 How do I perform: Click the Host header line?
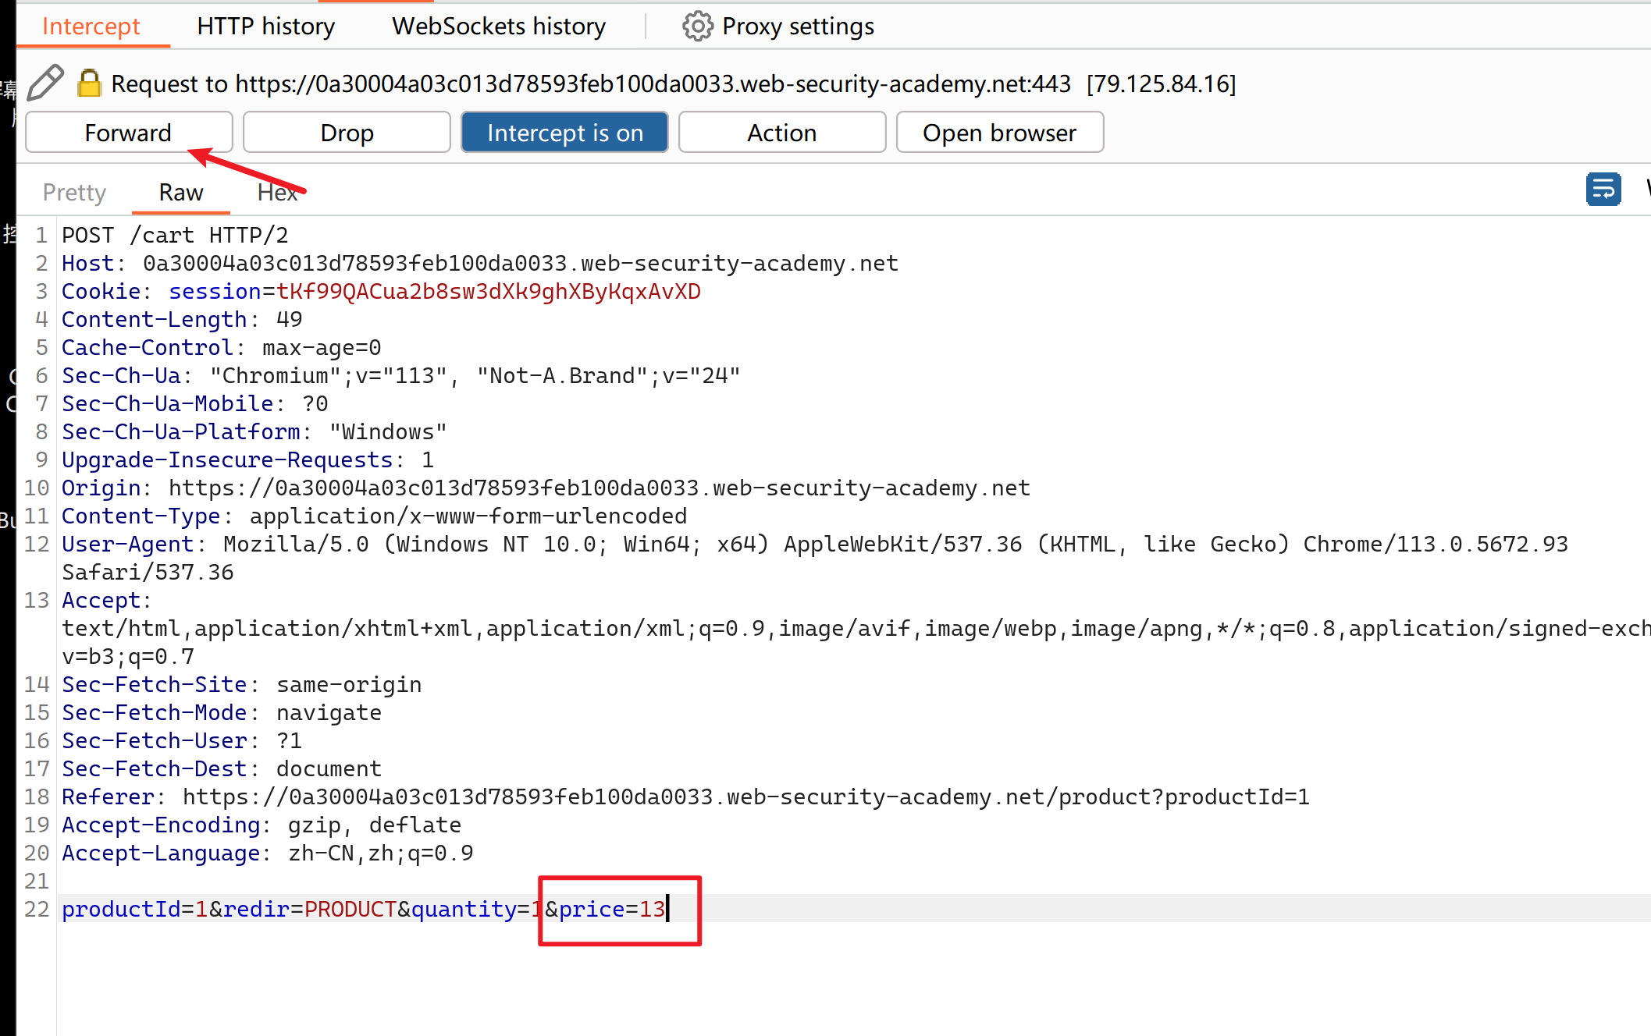click(x=480, y=263)
